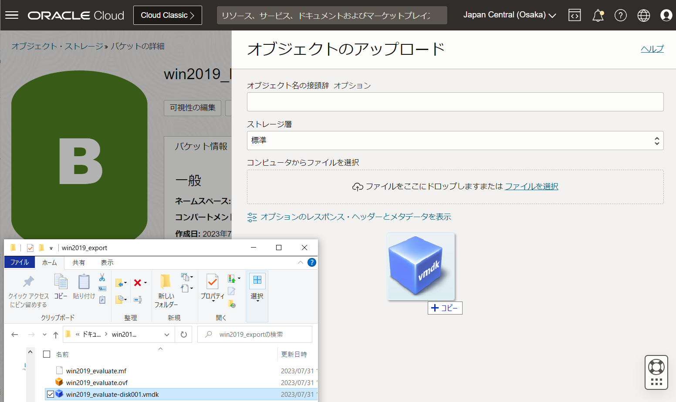The width and height of the screenshot is (676, 402).
Task: Select the file win2019_evaluate.ovf
Action: 97,382
